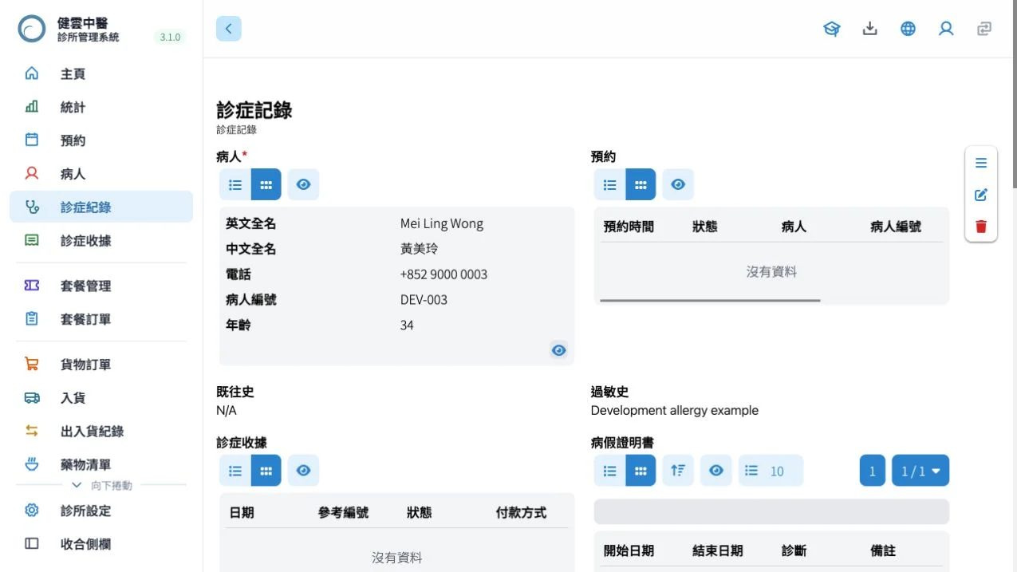Screen dimensions: 1017x572
Task: Click the 開始日期 column header
Action: [629, 551]
